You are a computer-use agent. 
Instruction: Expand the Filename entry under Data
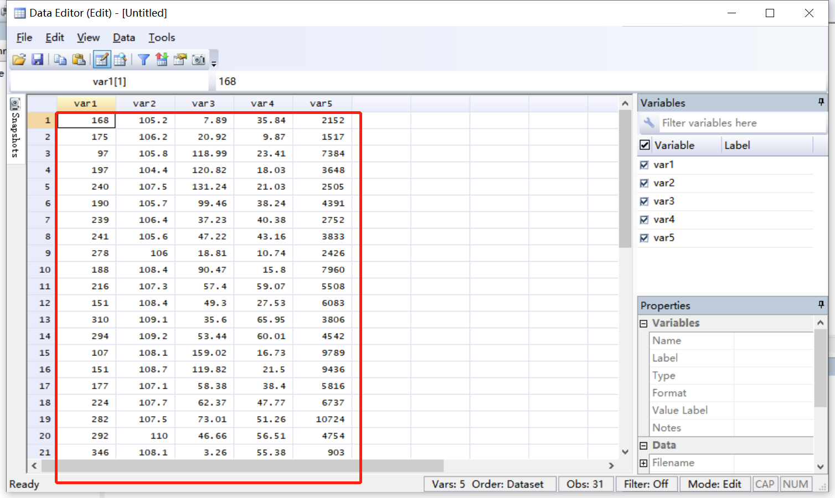coord(643,463)
